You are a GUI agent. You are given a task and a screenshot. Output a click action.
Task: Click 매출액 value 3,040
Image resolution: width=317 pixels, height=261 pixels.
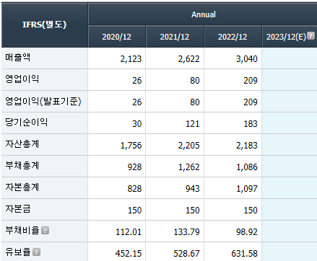(x=247, y=59)
